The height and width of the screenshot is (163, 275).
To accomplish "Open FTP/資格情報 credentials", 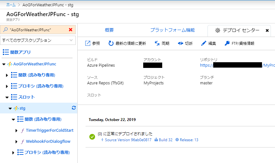I will [240, 43].
